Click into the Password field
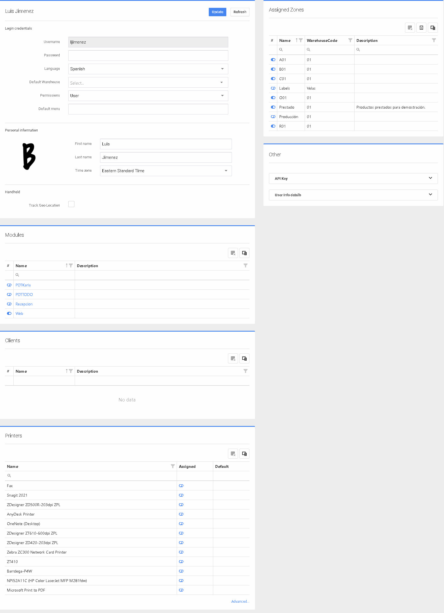This screenshot has width=444, height=613. 148,56
